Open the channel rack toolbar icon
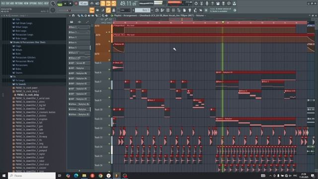The height and width of the screenshot is (179, 318). click(x=168, y=10)
